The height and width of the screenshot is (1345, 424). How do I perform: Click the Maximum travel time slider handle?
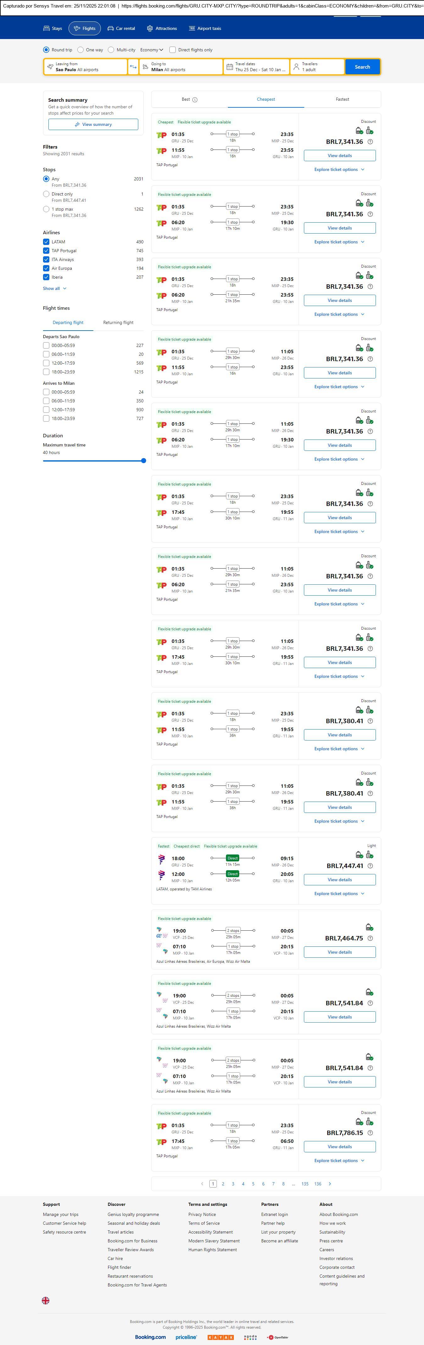tap(143, 461)
